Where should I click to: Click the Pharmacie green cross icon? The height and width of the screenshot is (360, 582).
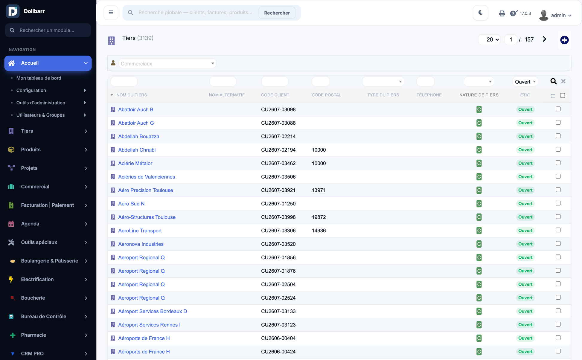tap(13, 335)
